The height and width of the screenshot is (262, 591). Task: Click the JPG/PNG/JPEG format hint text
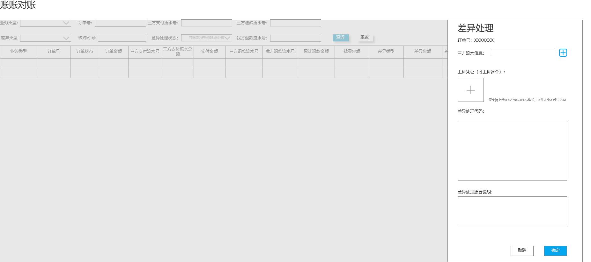click(x=527, y=100)
